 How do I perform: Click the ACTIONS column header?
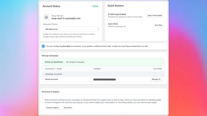click(x=158, y=69)
